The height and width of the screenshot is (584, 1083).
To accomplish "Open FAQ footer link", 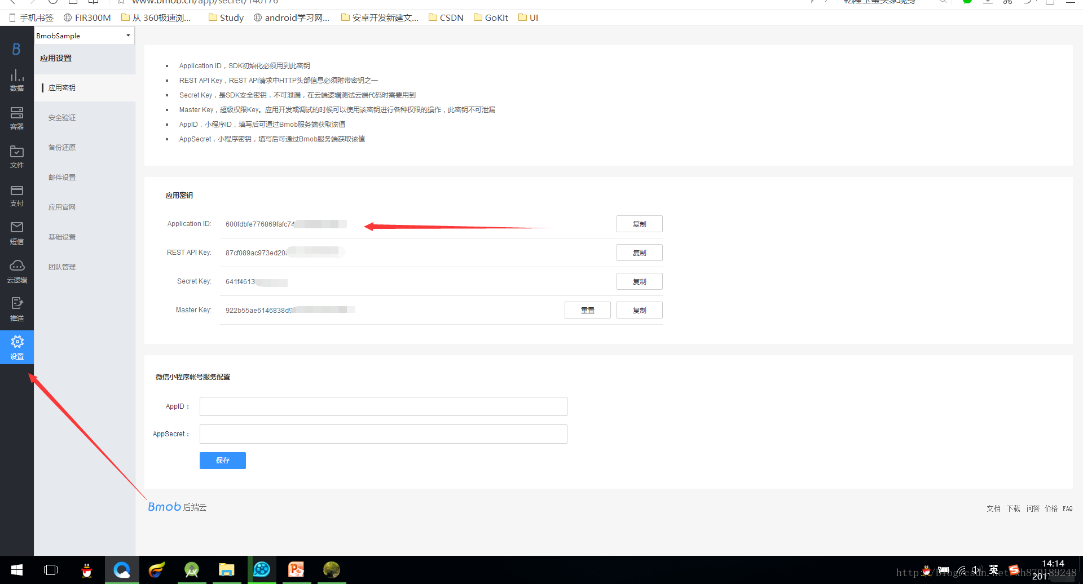I will point(1067,508).
